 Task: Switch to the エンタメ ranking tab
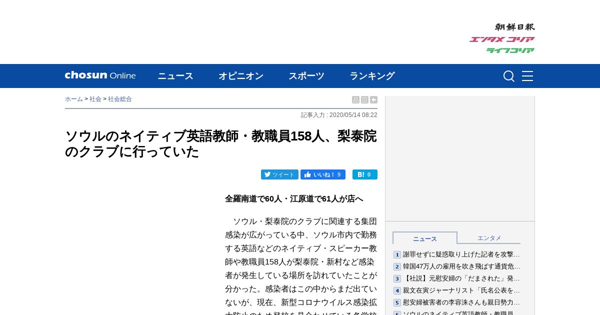[489, 238]
